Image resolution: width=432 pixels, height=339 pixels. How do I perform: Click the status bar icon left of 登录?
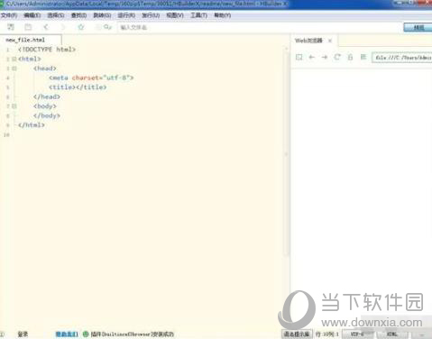point(2,334)
